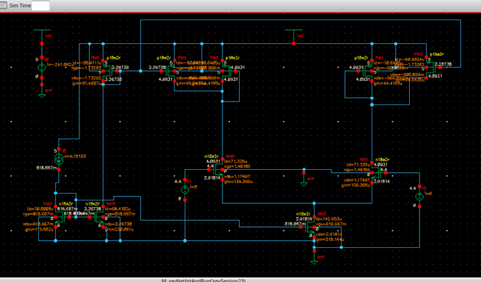Select the PM3 PMOS transistor symbol
Viewport: 481px width, 282px height.
tap(431, 68)
